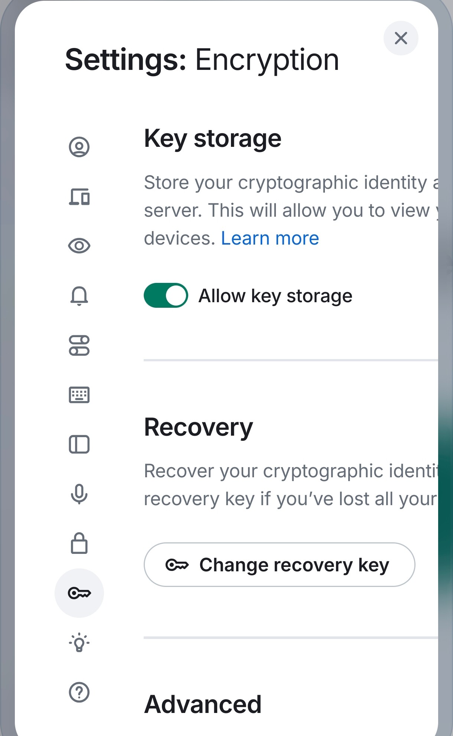Click the Recovery section heading
This screenshot has width=453, height=736.
tap(198, 427)
